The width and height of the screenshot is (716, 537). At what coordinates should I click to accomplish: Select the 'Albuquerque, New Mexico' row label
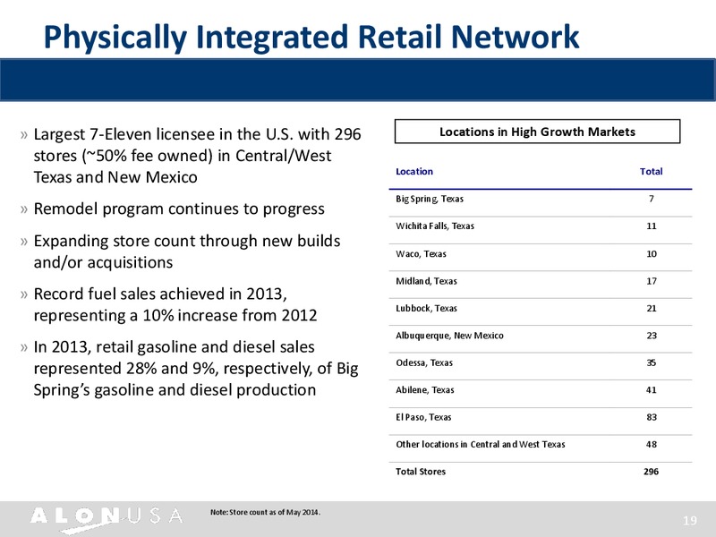449,337
